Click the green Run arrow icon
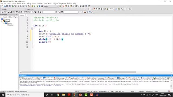The image size is (173, 97). click(35, 6)
